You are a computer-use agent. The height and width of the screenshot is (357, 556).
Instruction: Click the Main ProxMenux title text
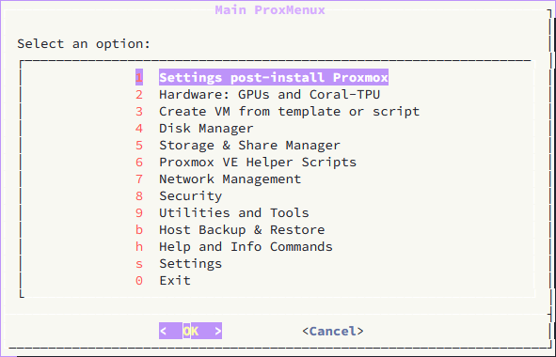(x=270, y=10)
